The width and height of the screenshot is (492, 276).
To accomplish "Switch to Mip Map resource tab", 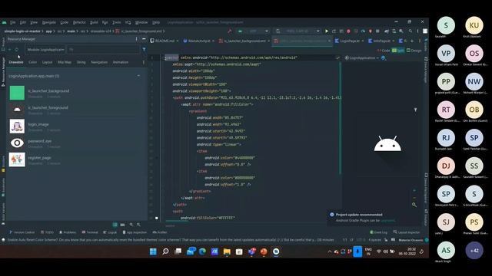I will pos(65,62).
